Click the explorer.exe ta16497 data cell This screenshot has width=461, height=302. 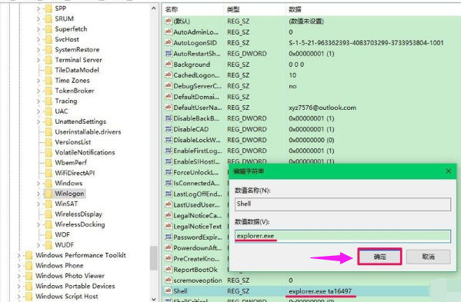(320, 291)
